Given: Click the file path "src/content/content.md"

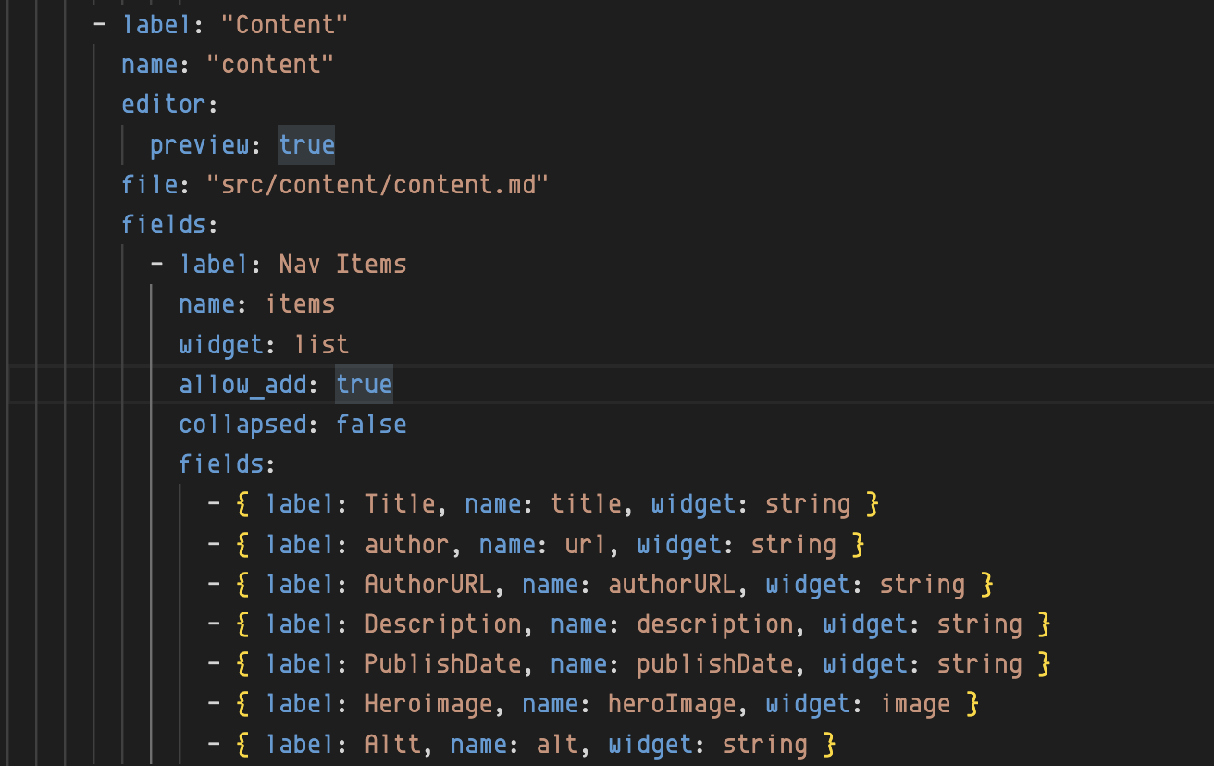Looking at the screenshot, I should point(378,184).
